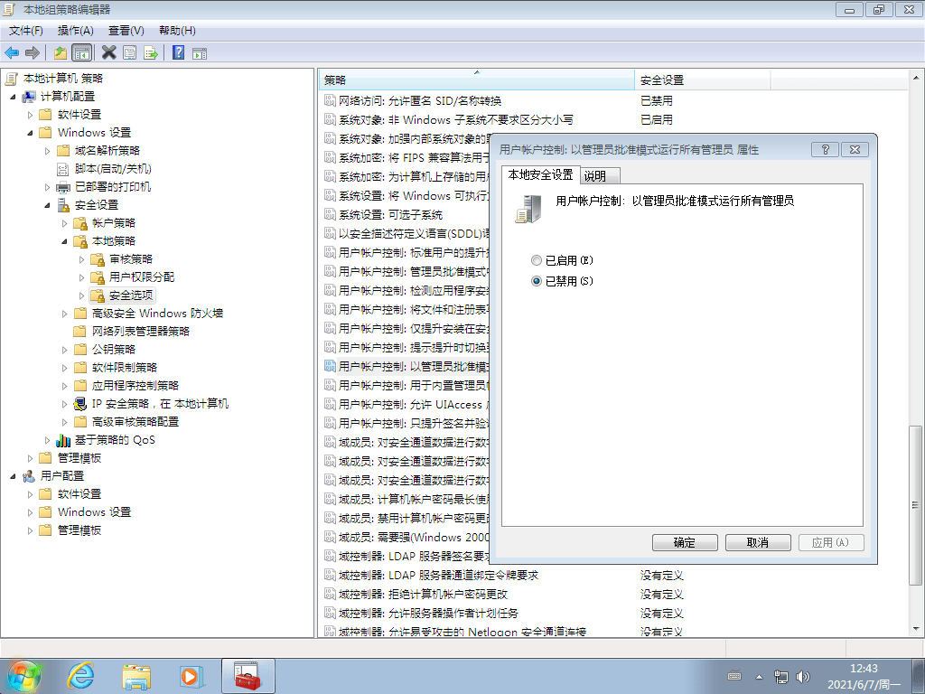Click the 应用 button in the dialog

pos(830,542)
